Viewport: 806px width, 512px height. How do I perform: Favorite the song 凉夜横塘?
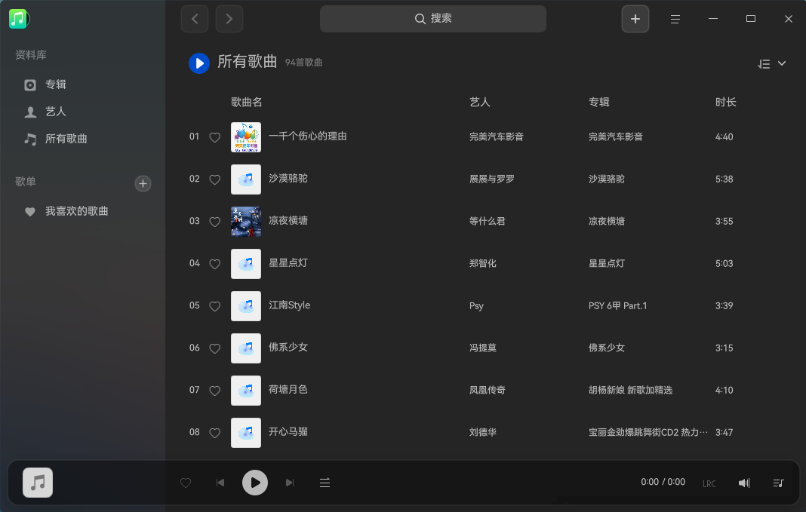215,222
